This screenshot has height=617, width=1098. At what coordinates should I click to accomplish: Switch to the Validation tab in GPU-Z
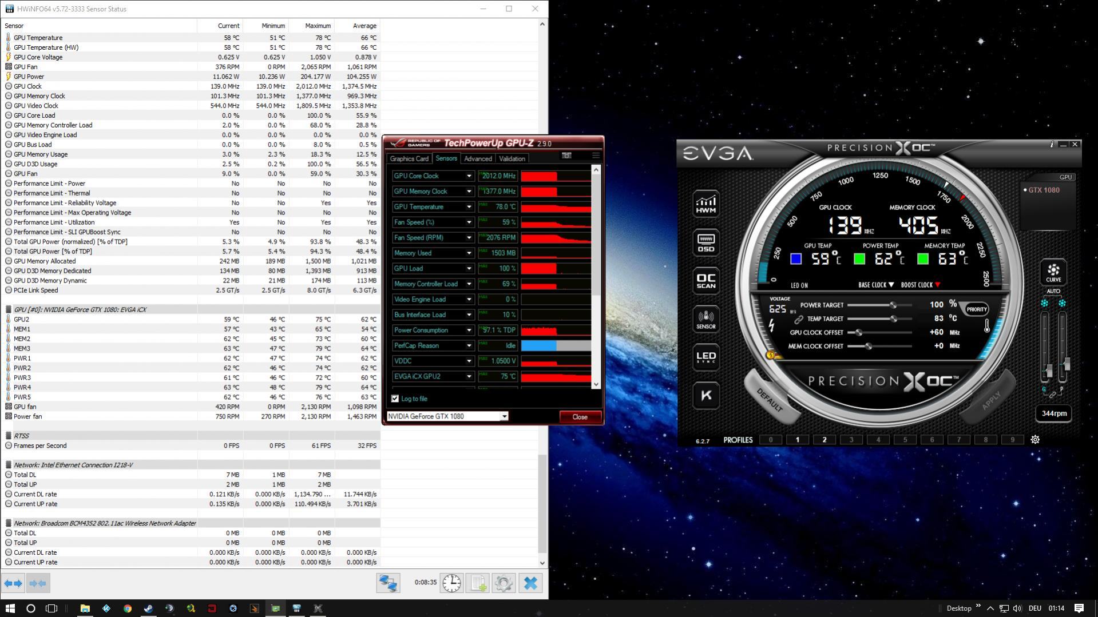[x=512, y=159]
